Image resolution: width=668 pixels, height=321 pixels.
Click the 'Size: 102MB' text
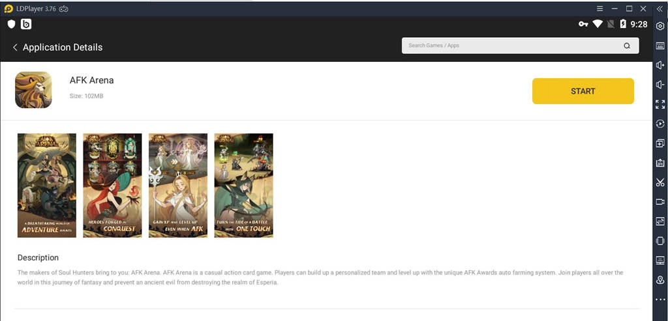[x=87, y=96]
